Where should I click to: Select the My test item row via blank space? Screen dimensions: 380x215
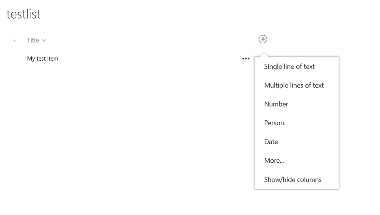(152, 59)
